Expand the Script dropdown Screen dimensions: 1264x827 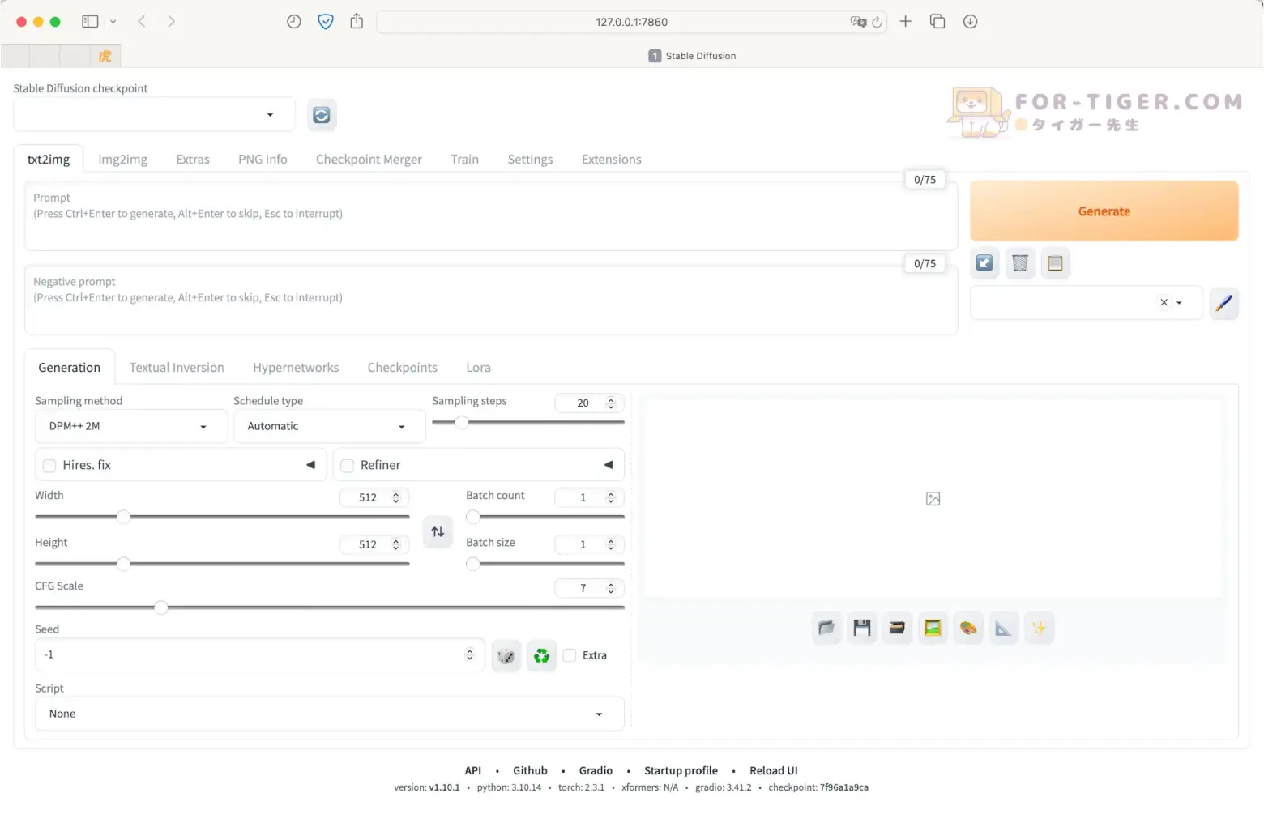tap(329, 714)
